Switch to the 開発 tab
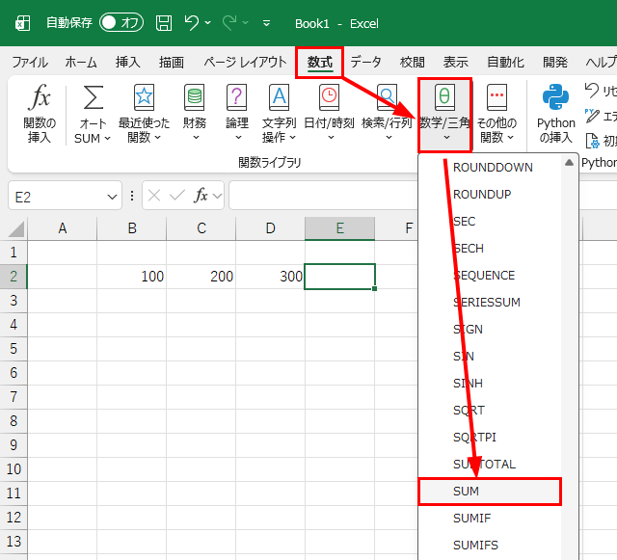 555,63
